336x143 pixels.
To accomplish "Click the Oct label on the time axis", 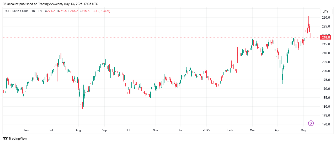I will pos(128,130).
